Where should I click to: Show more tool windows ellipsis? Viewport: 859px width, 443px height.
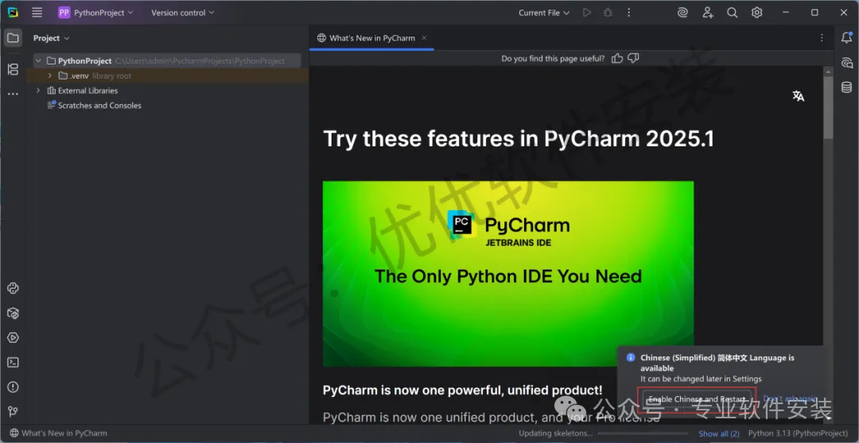pyautogui.click(x=14, y=94)
